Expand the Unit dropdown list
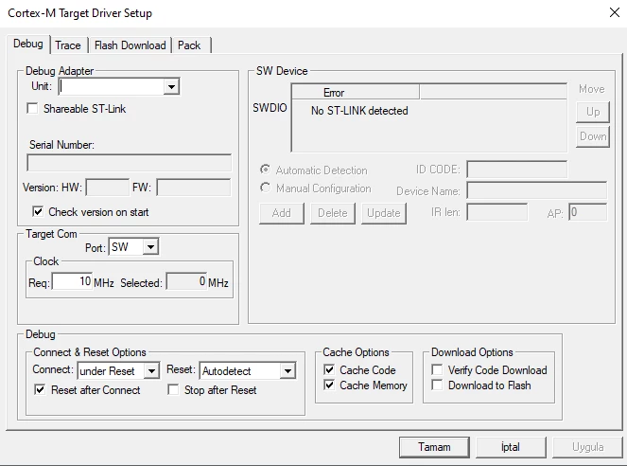Viewport: 627px width, 466px height. point(171,86)
